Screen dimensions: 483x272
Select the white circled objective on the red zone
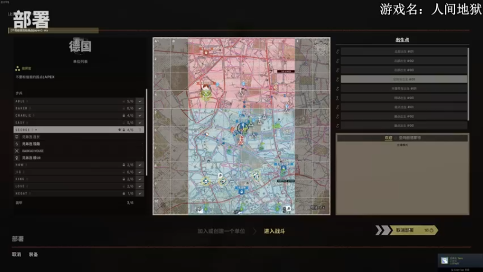[x=206, y=91]
